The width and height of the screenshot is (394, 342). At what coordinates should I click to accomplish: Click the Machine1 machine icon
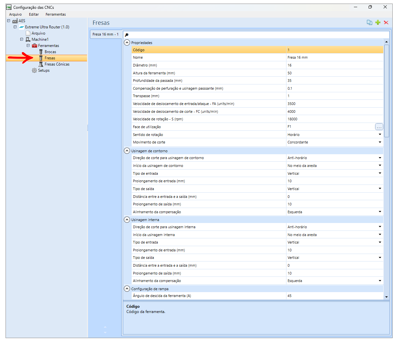click(28, 39)
